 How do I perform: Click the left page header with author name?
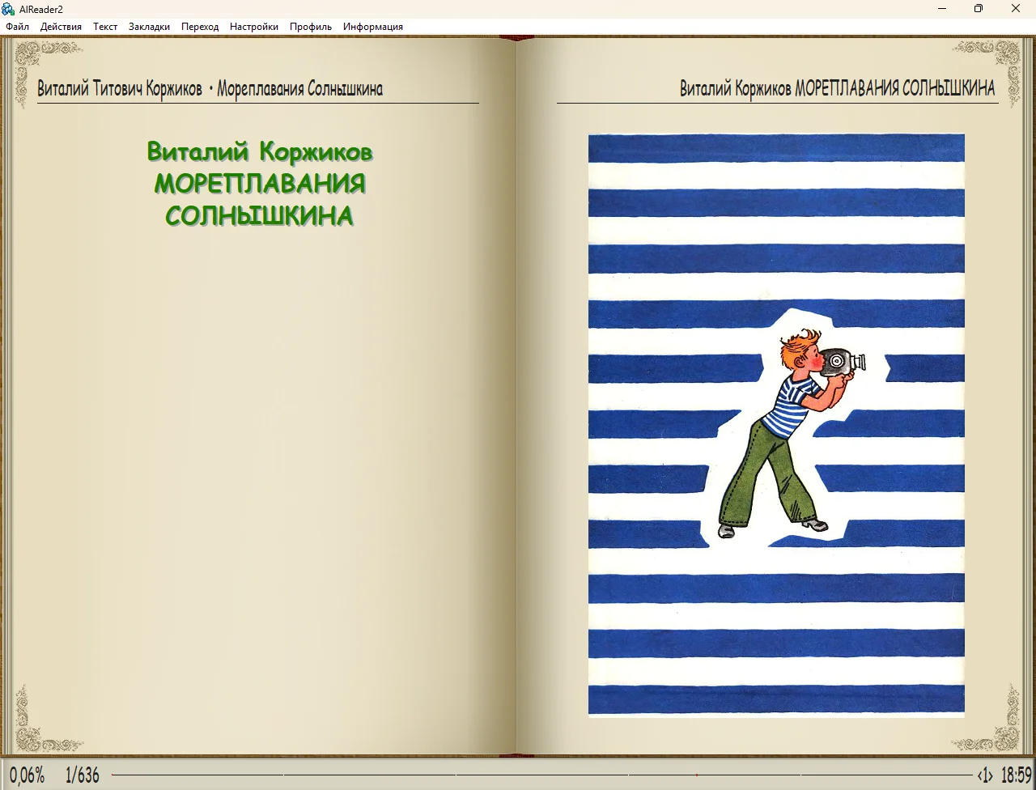tap(210, 89)
